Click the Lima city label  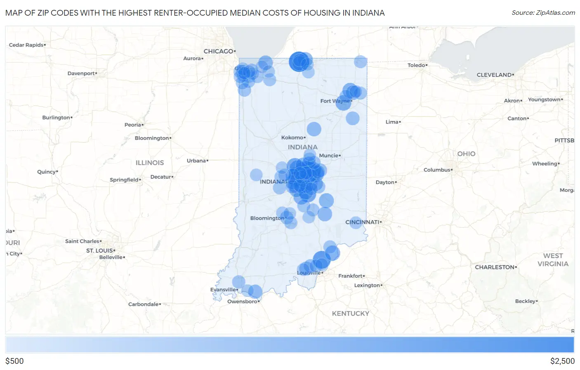click(392, 122)
